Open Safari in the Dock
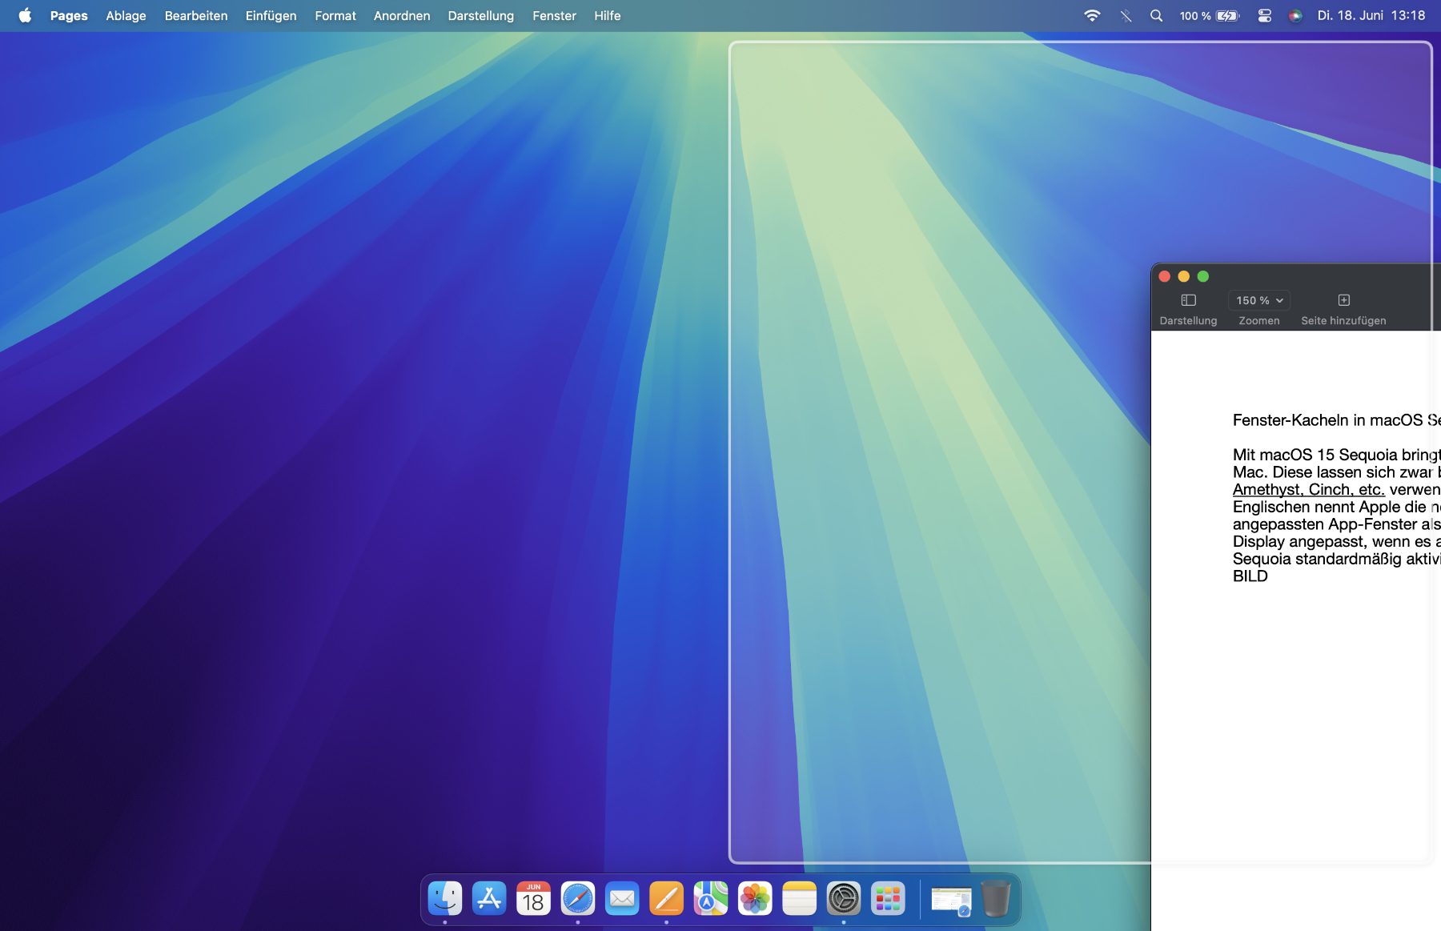Viewport: 1441px width, 931px height. (x=577, y=899)
